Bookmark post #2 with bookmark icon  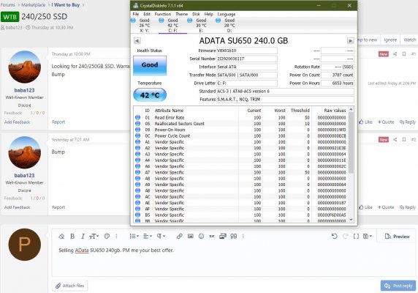pos(404,139)
